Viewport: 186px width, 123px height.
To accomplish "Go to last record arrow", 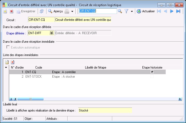I will click(x=178, y=11).
